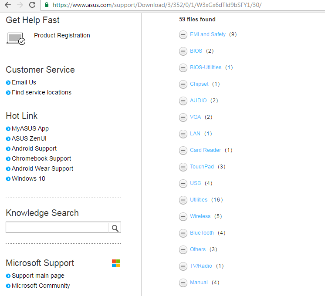Image resolution: width=325 pixels, height=296 pixels.
Task: Open the BlueTooth drivers link
Action: (x=202, y=233)
